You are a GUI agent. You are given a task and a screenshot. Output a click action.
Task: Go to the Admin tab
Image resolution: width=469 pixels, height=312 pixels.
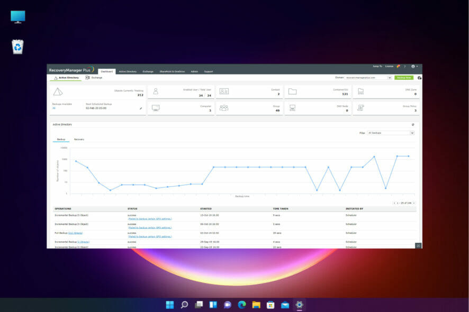[194, 71]
